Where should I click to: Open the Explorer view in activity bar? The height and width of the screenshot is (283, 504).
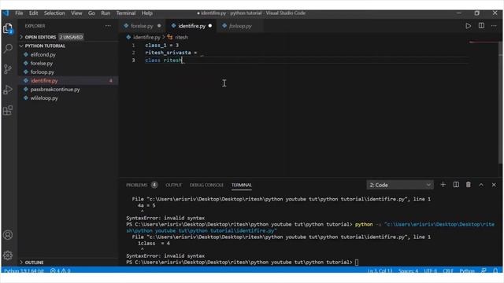(x=8, y=28)
